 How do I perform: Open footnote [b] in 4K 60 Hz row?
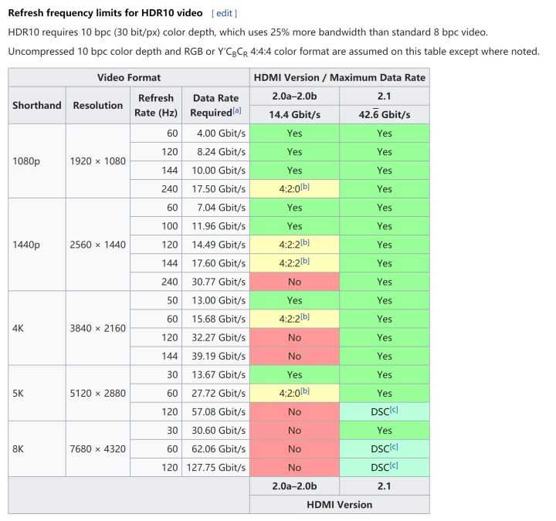point(304,316)
